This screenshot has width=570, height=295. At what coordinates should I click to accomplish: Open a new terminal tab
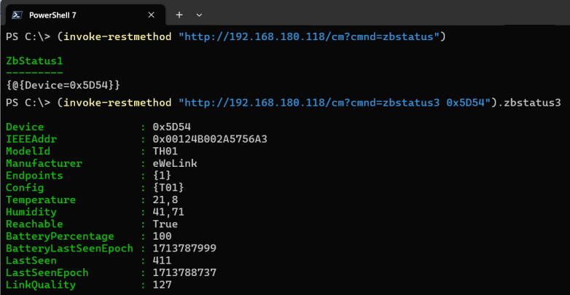click(x=179, y=15)
